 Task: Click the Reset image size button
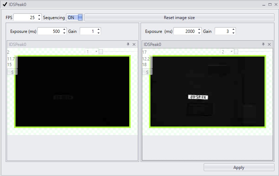(179, 17)
